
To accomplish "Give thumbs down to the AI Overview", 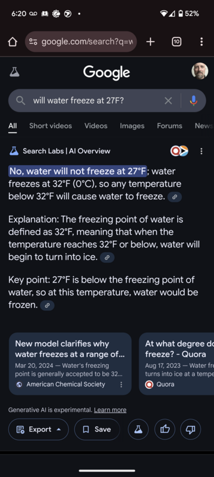I will (190, 429).
